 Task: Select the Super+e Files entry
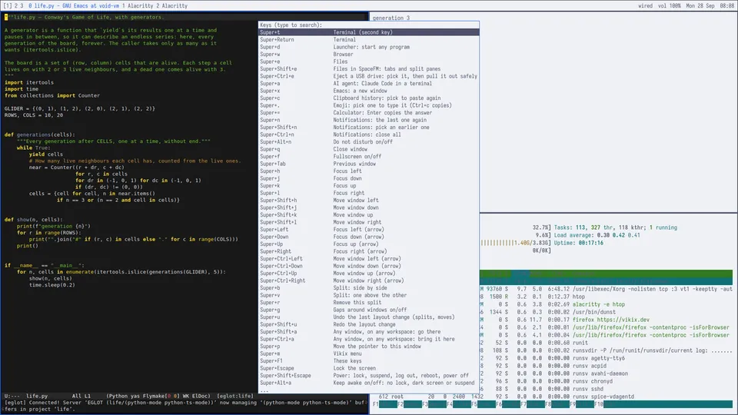tap(369, 61)
